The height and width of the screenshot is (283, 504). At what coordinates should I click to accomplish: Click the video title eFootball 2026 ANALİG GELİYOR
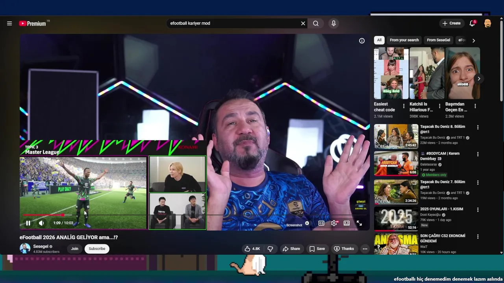(69, 237)
